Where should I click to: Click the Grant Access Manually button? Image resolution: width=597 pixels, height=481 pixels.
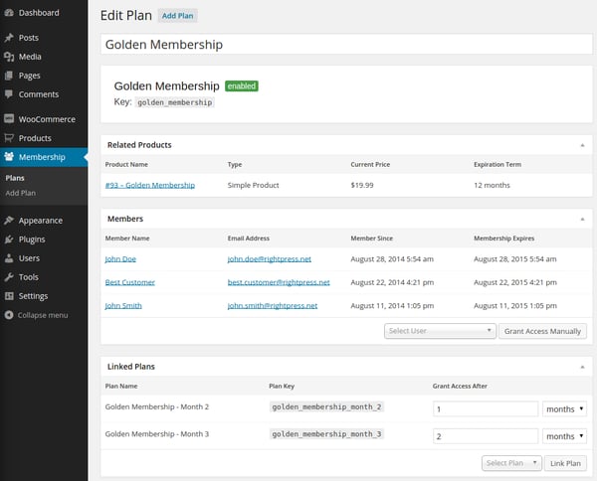tap(543, 331)
